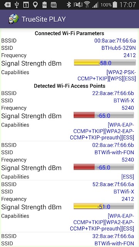Tap the Bluetooth status bar icon
The image size is (139, 247).
(x=69, y=5)
